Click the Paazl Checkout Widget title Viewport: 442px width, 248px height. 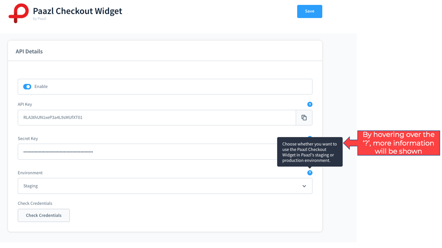click(x=77, y=11)
